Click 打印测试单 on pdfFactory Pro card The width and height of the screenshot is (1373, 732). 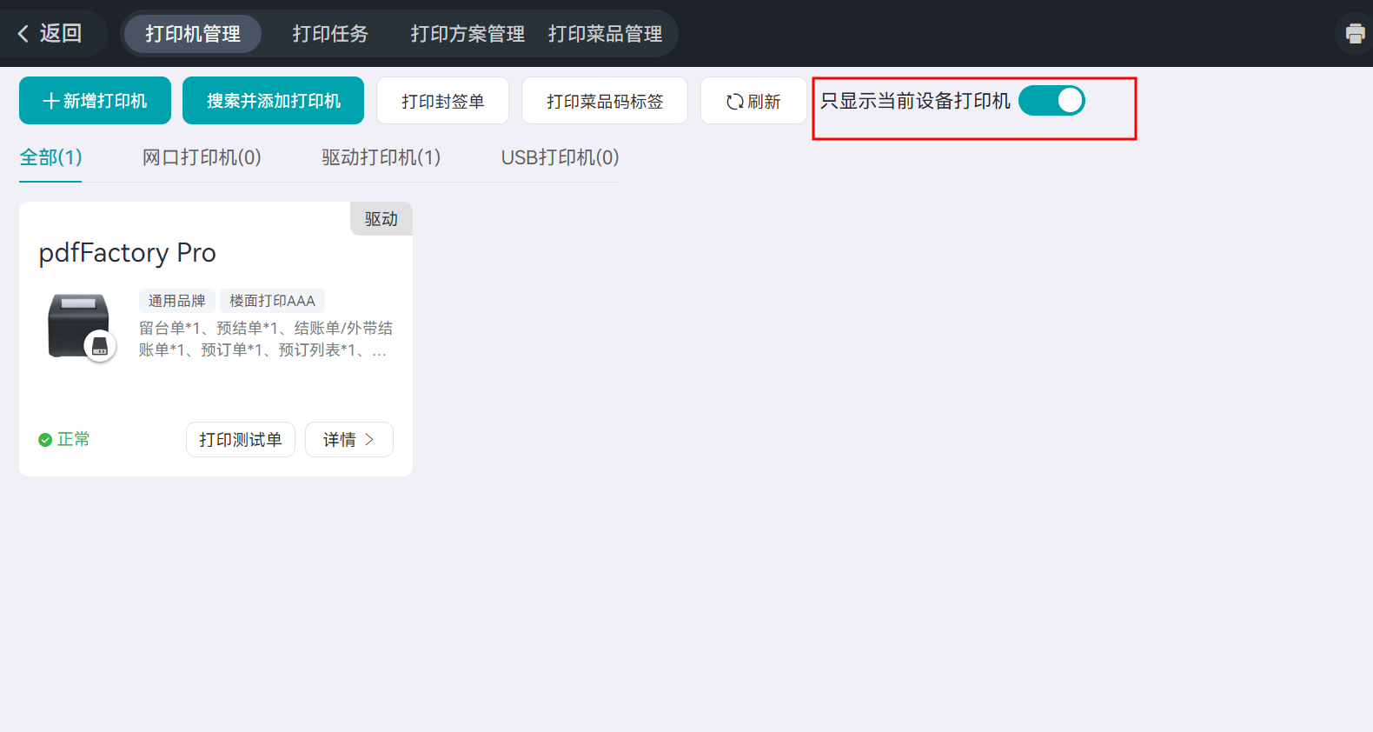[x=241, y=440]
